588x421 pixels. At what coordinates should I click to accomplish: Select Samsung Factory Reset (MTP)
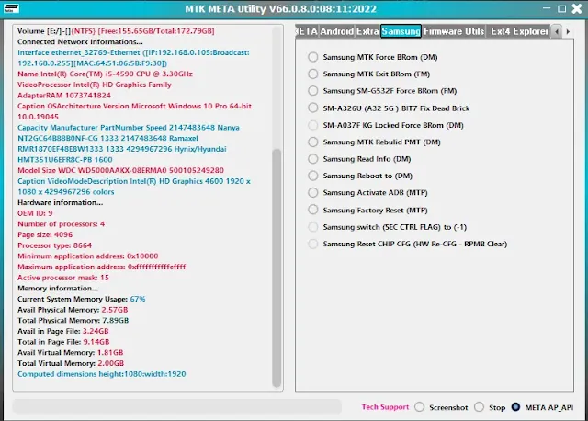point(312,210)
